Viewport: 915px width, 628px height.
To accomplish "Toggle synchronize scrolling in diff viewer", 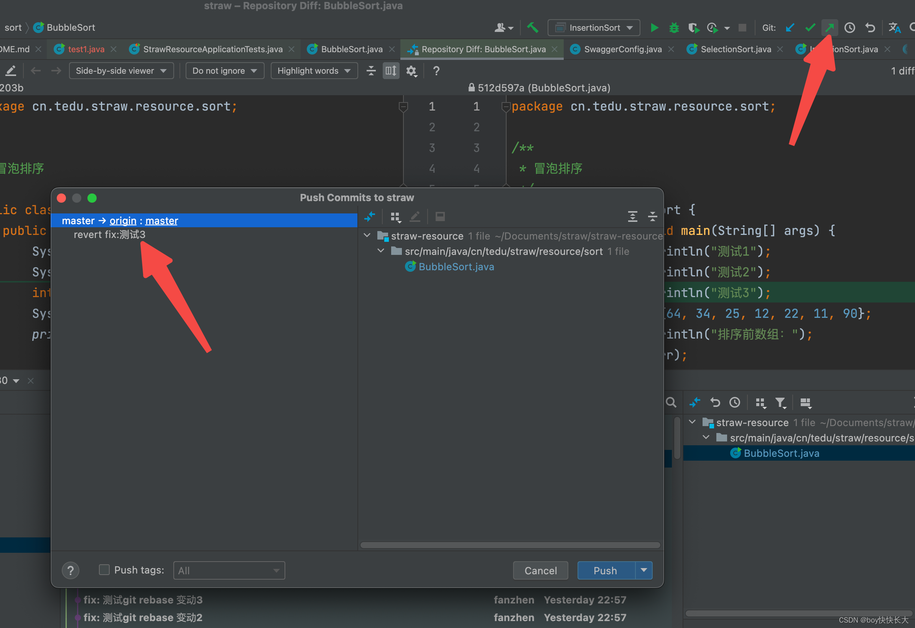I will pyautogui.click(x=390, y=71).
